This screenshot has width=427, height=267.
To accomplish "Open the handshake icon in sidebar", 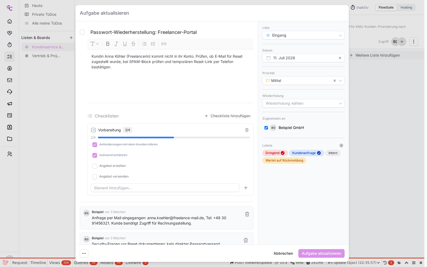I will [x=10, y=33].
